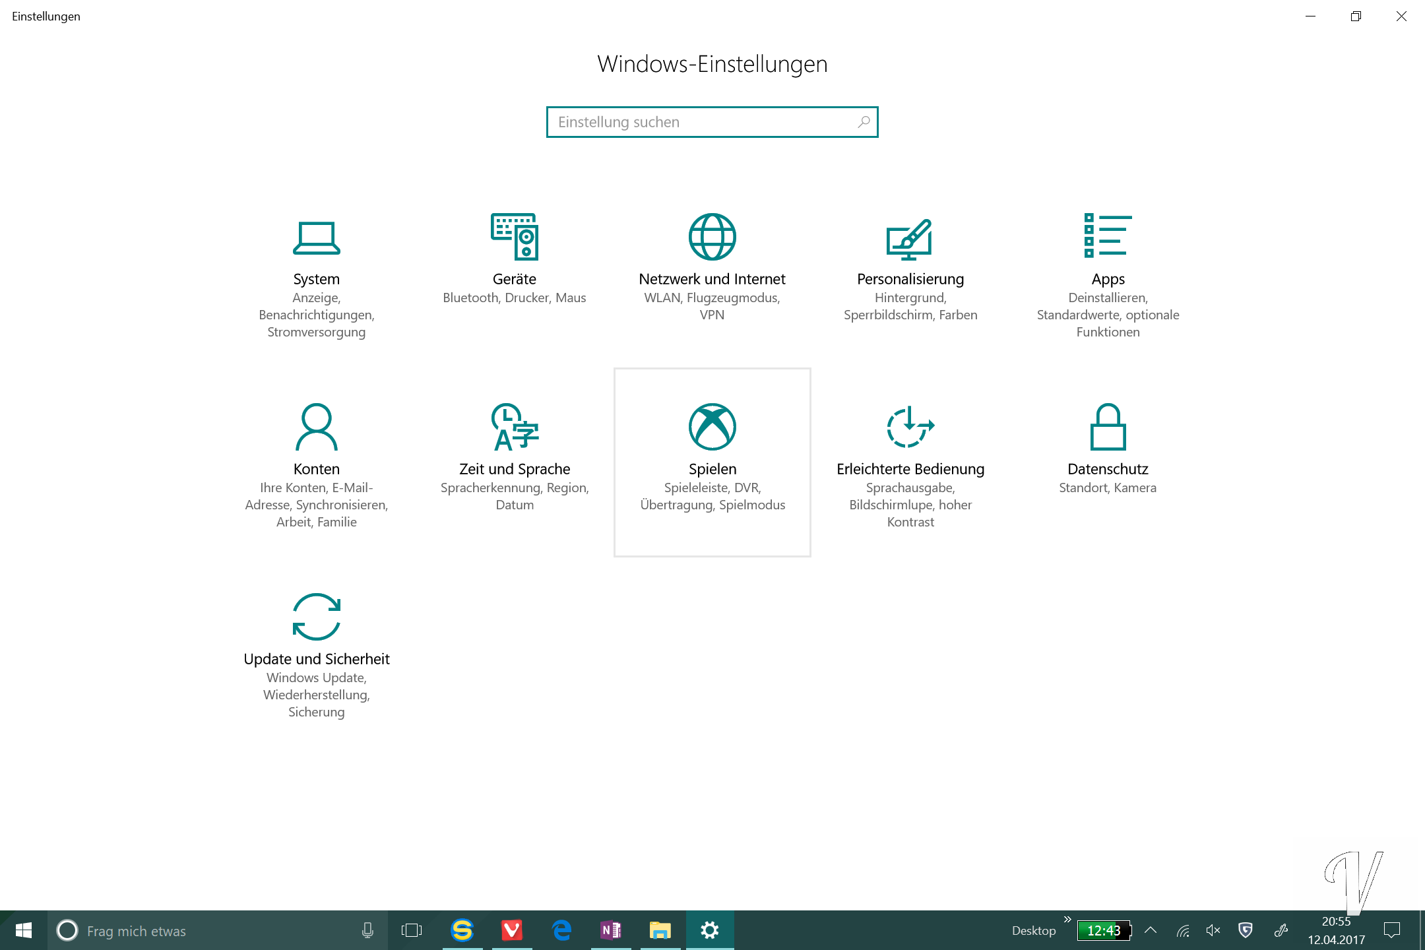Open the Windows Start menu button
This screenshot has height=950, width=1425.
[24, 930]
